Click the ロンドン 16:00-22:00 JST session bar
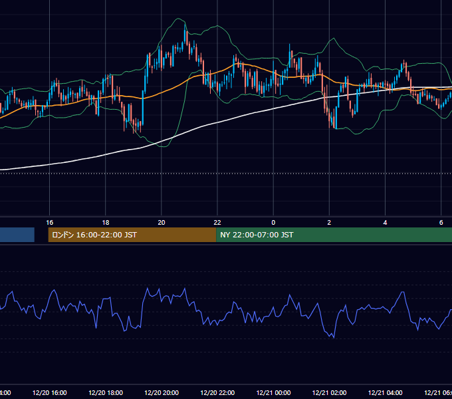This screenshot has width=452, height=399. (x=132, y=235)
